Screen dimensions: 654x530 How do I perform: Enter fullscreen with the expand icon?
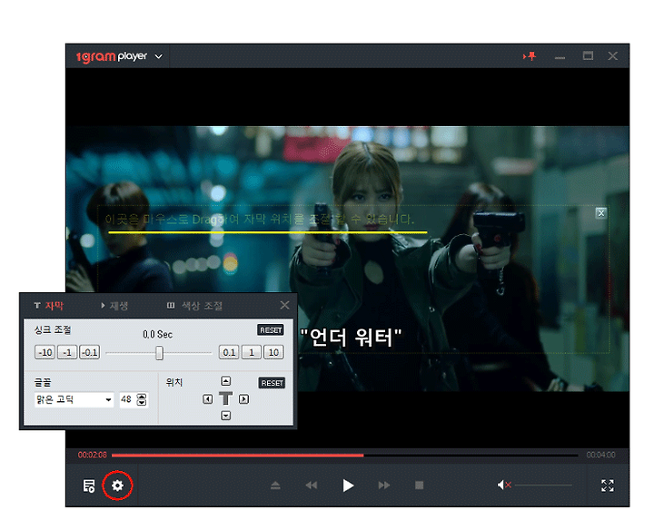[x=608, y=486]
